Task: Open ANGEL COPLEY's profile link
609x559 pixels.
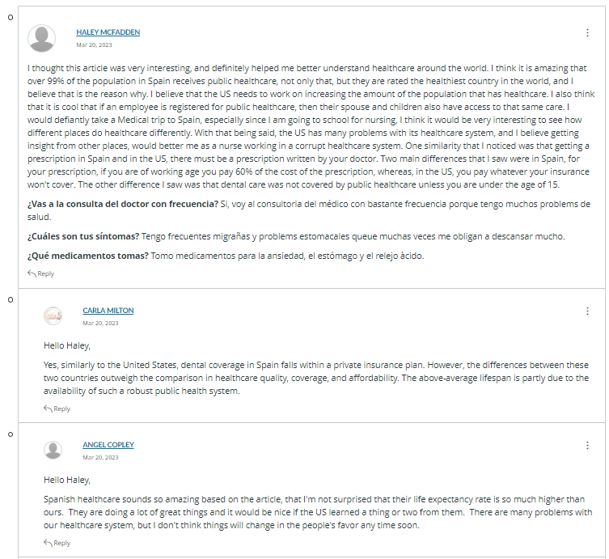Action: 108,445
